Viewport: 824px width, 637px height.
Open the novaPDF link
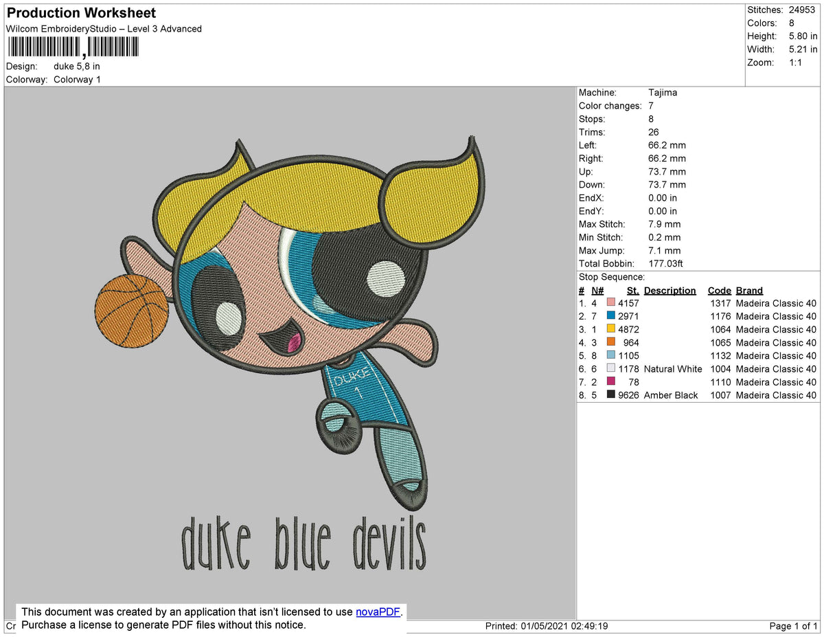click(x=378, y=612)
